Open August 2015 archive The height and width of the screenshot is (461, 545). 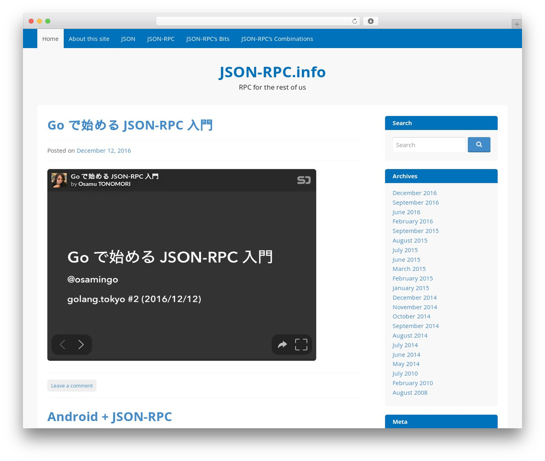pos(410,241)
